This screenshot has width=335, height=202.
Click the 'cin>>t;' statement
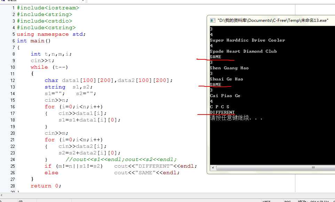coord(42,60)
